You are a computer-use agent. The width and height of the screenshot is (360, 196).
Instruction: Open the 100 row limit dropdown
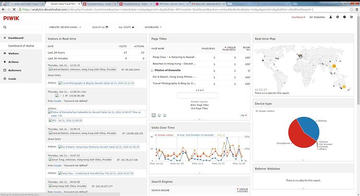coord(244,115)
